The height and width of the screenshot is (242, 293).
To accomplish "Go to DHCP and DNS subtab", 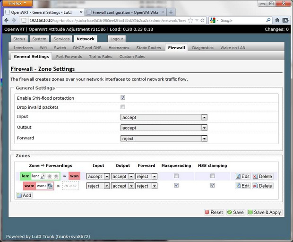I will point(87,48).
